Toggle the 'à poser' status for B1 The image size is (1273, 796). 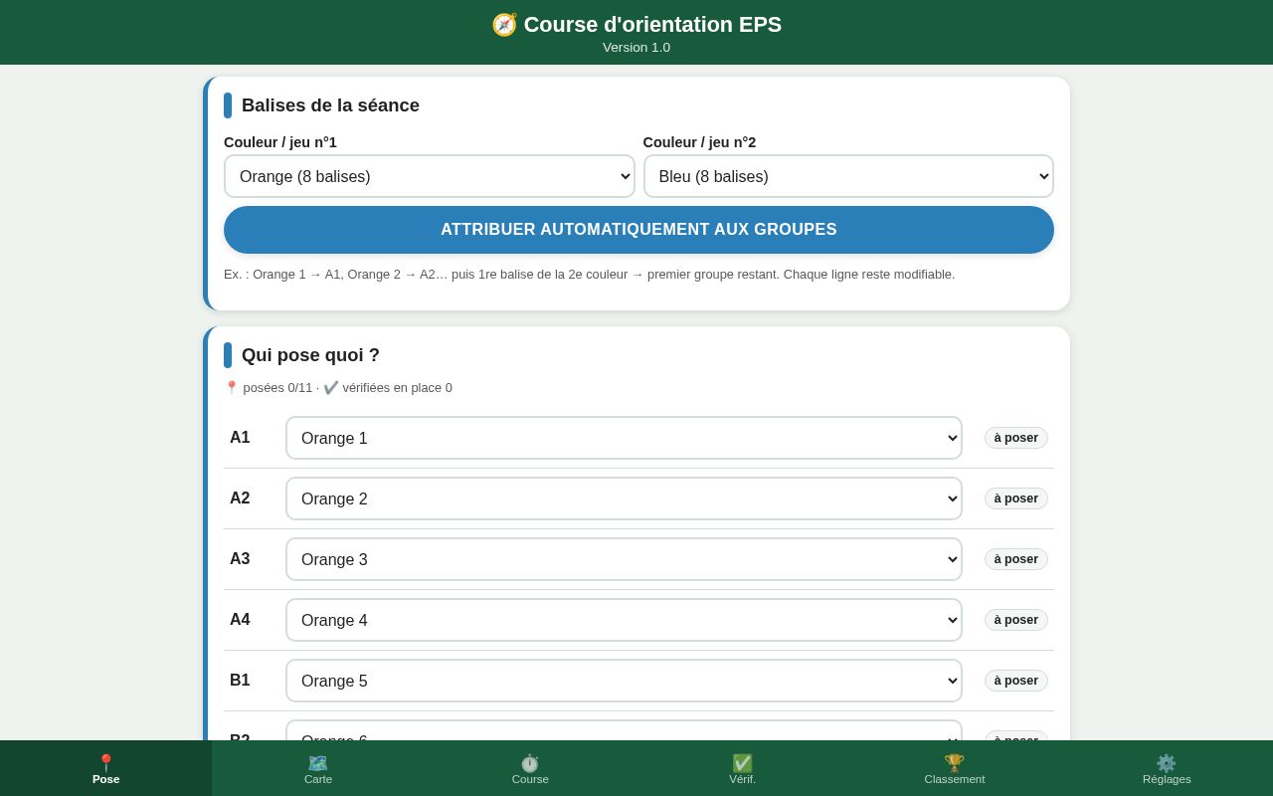pos(1016,681)
